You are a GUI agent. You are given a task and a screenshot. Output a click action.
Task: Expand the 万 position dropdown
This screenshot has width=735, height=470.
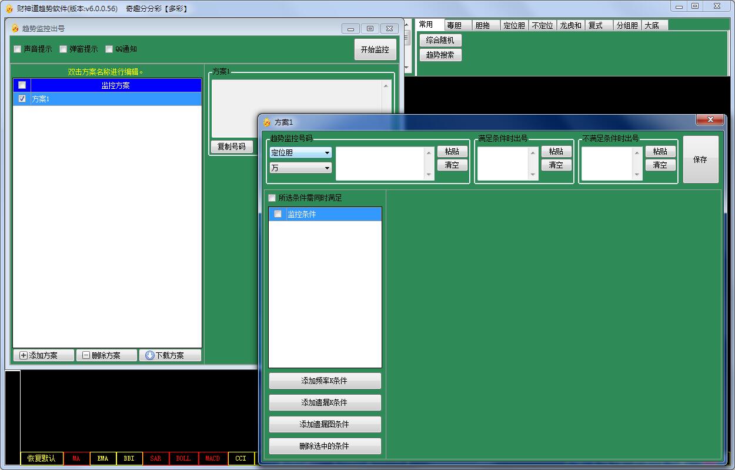(x=300, y=168)
